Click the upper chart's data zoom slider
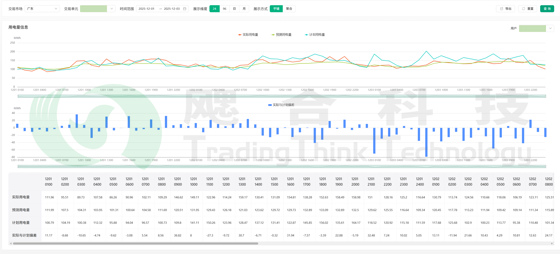Image resolution: width=560 pixels, height=254 pixels. tap(281, 96)
